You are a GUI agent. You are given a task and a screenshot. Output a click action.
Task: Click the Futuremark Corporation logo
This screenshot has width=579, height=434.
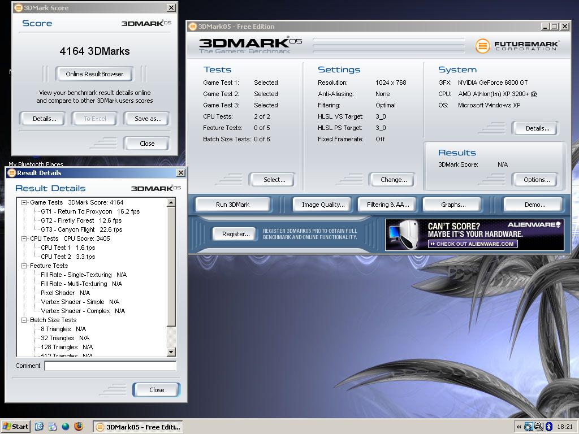pos(517,46)
